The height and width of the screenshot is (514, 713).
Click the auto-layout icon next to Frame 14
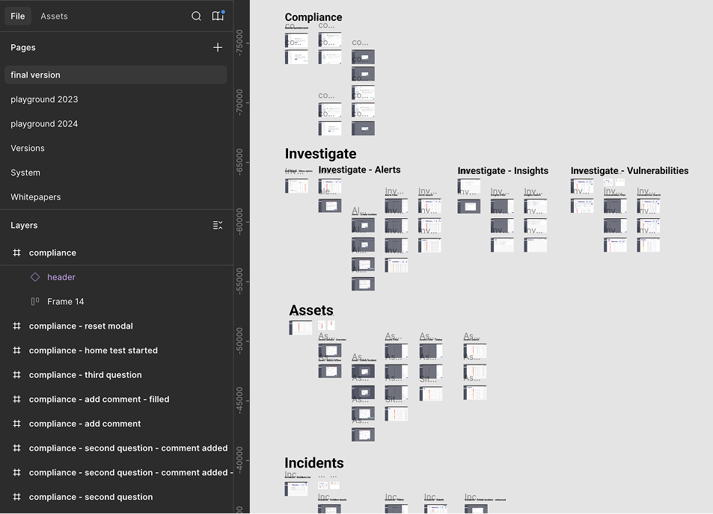point(34,301)
